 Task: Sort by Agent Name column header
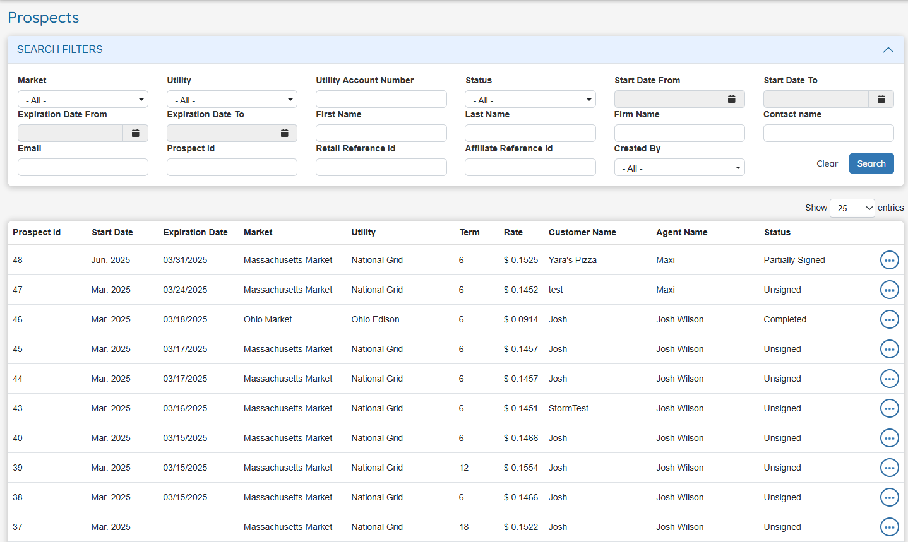coord(682,232)
